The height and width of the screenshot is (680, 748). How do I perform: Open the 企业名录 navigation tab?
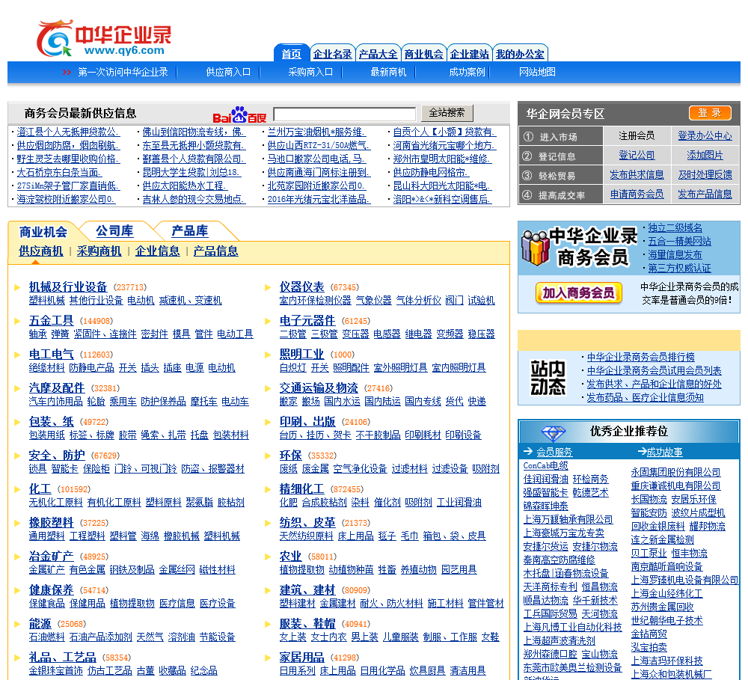tap(333, 54)
